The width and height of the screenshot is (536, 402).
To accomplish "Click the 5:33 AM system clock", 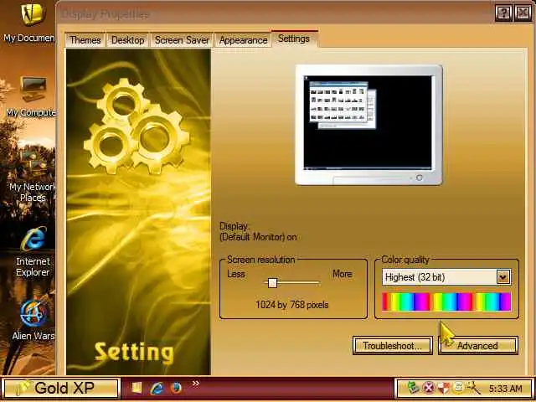I will [506, 389].
